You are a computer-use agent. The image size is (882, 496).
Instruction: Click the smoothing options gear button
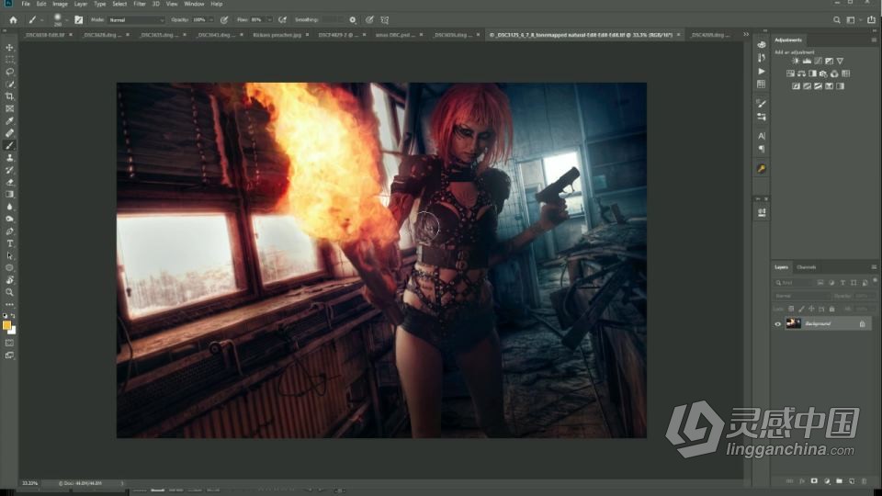(x=353, y=19)
